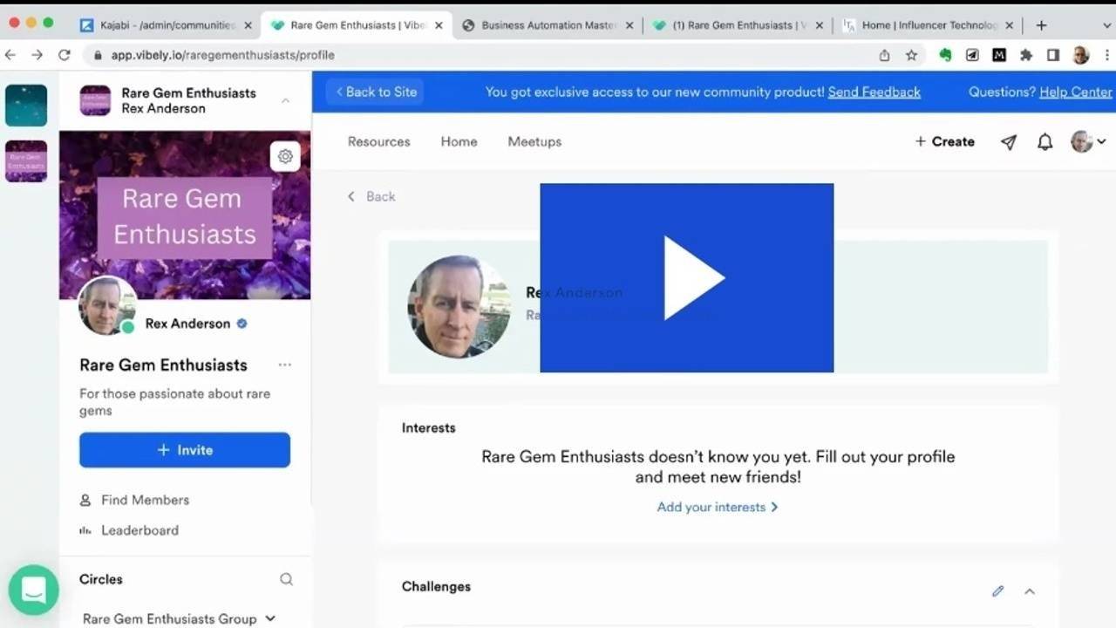Open the Meetups tab
The height and width of the screenshot is (628, 1116).
point(534,141)
